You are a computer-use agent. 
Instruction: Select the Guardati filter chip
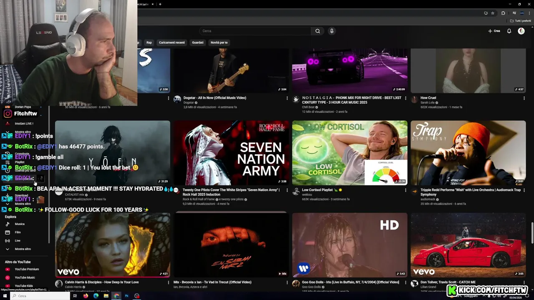[x=198, y=42]
